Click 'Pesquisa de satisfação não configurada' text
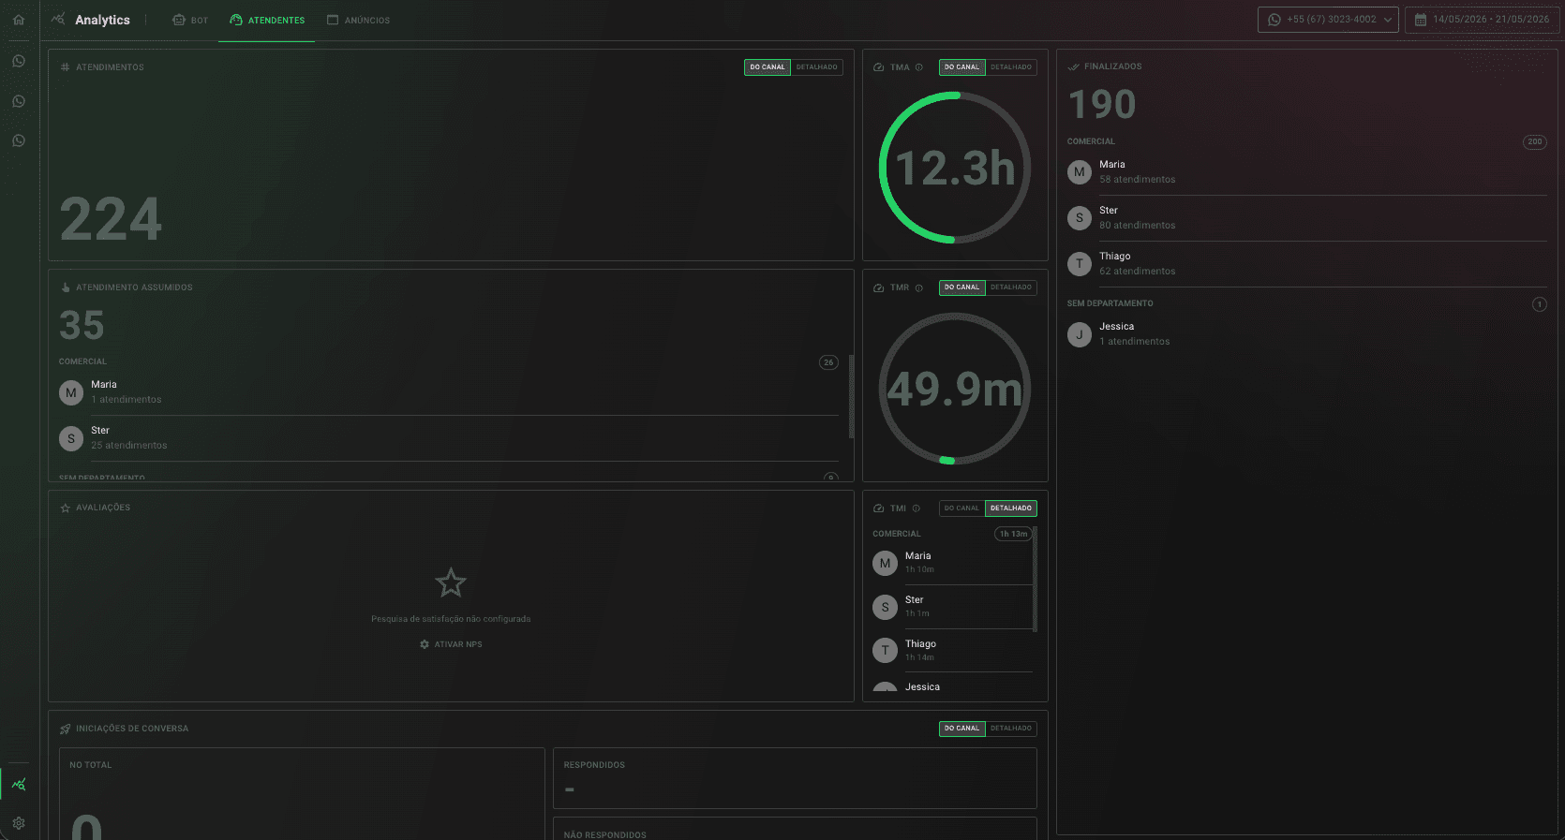 [x=451, y=619]
